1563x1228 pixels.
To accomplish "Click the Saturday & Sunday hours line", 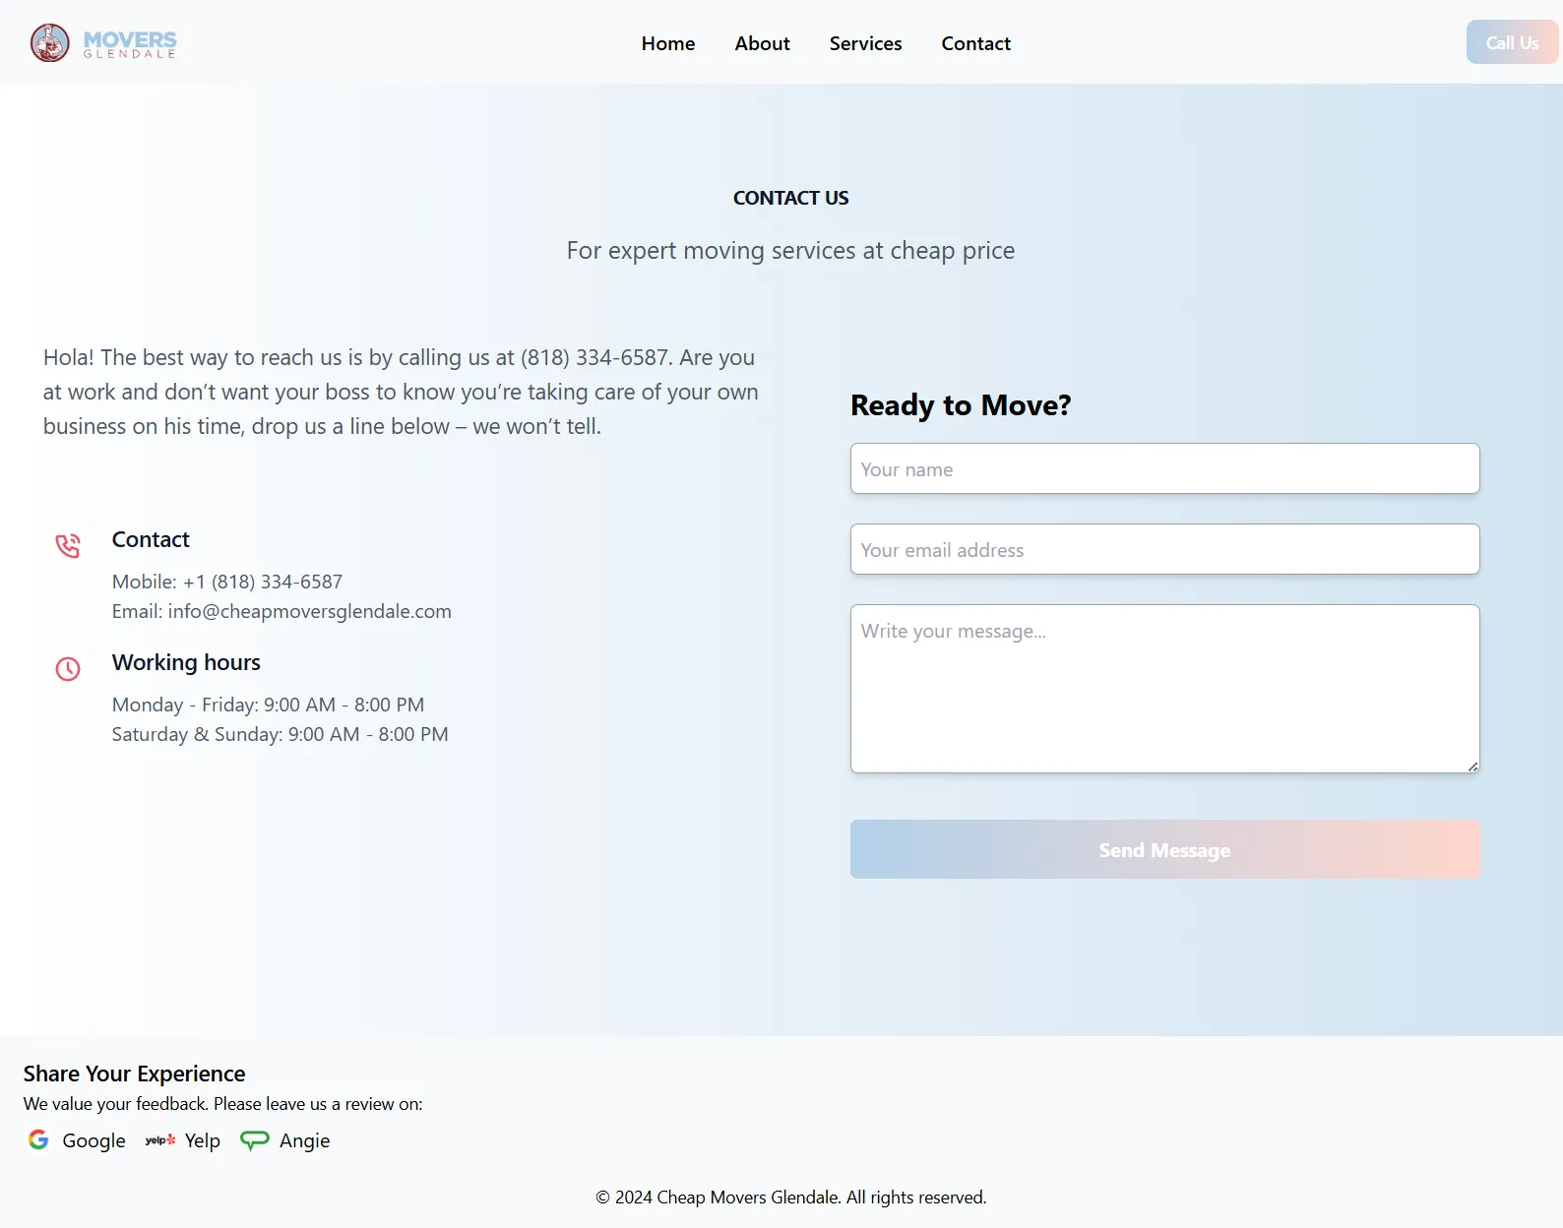I will click(280, 734).
